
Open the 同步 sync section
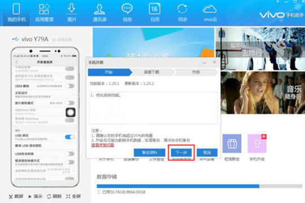[182, 12]
